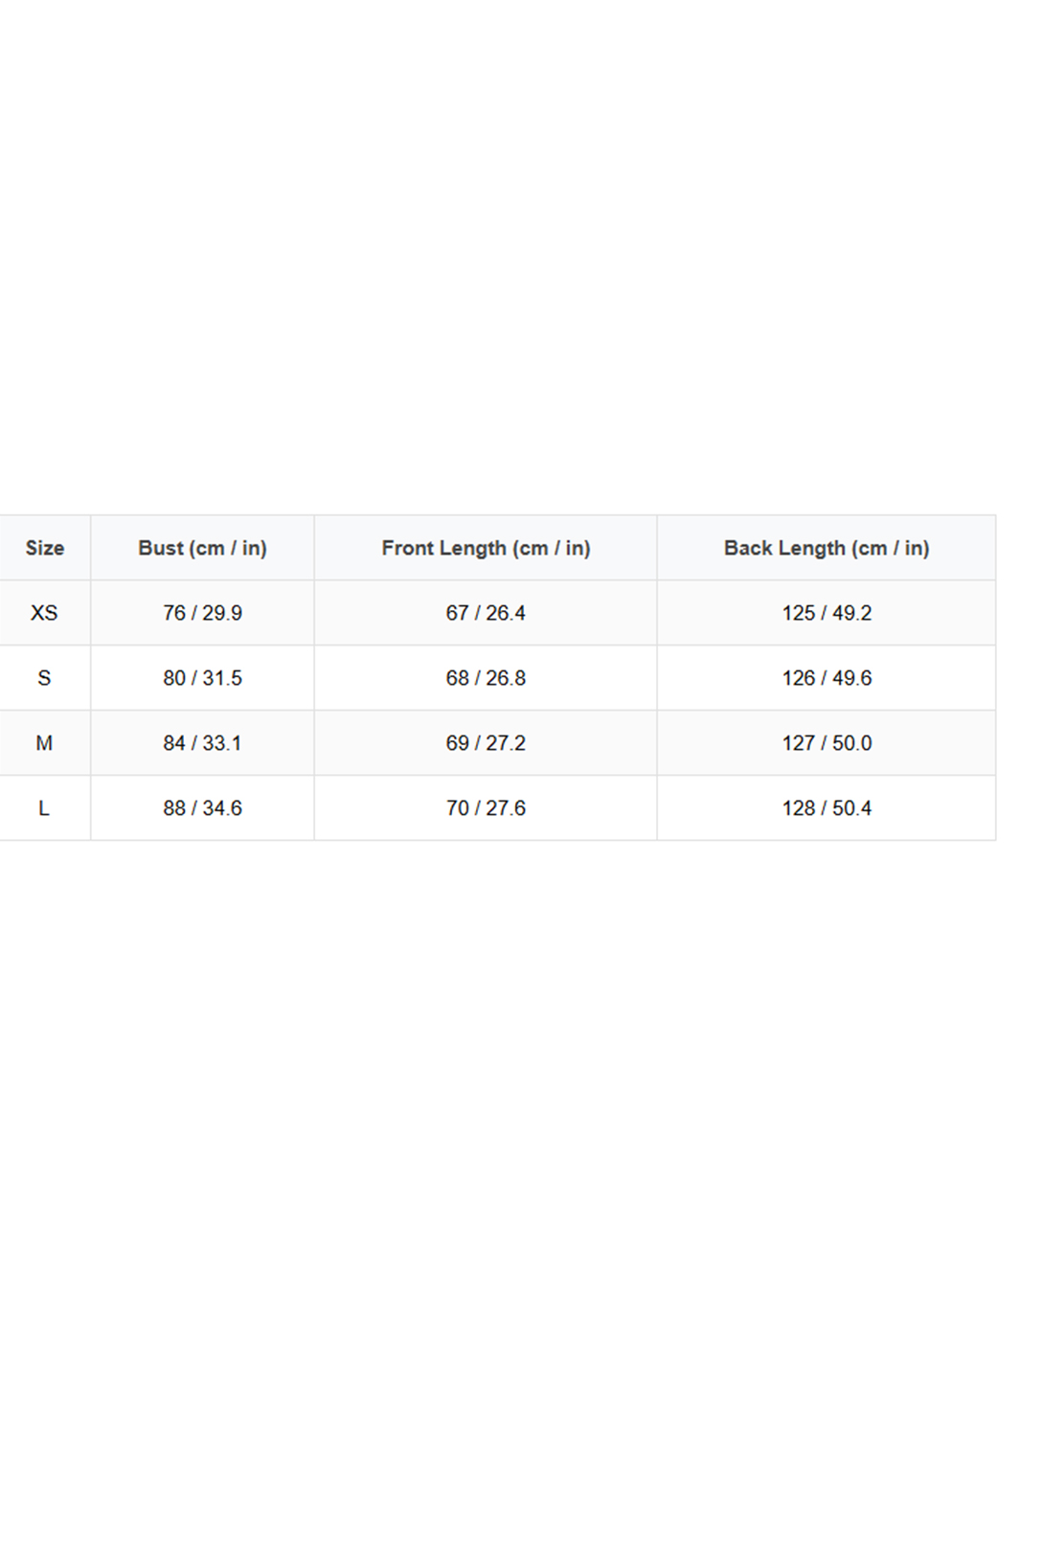Viewport: 1042px width, 1563px height.
Task: Select L front length 70 / 27.6
Action: [486, 808]
